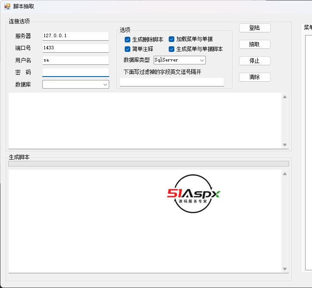Click the 生成脚本 group label
This screenshot has width=312, height=288.
pos(19,157)
